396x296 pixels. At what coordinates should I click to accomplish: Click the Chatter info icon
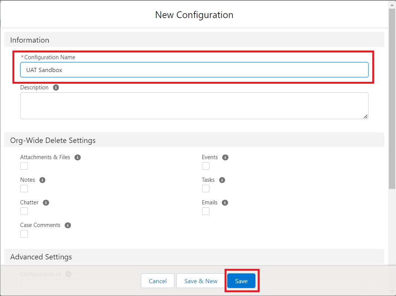46,202
